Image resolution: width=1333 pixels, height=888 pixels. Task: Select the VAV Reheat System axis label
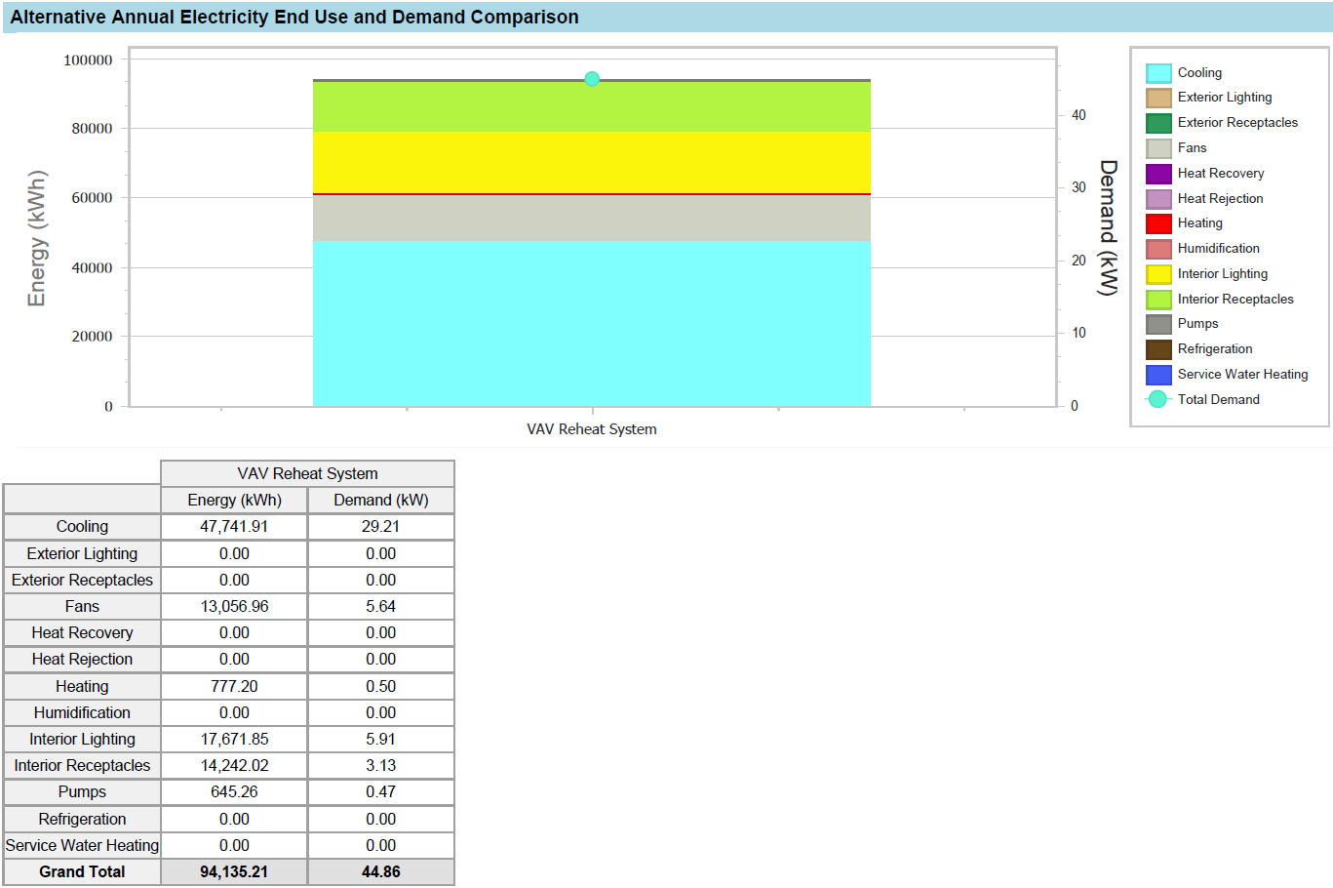[x=591, y=428]
